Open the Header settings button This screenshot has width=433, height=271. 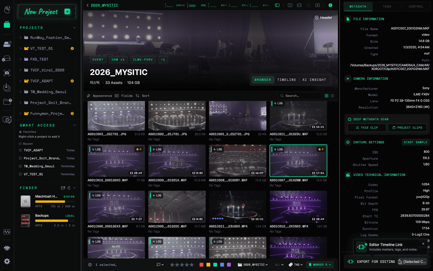[x=323, y=18]
